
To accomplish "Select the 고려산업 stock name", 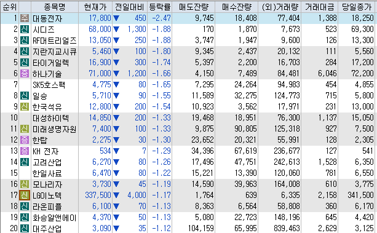I will point(47,162).
